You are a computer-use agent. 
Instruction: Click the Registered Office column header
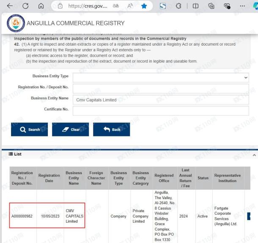tap(164, 178)
